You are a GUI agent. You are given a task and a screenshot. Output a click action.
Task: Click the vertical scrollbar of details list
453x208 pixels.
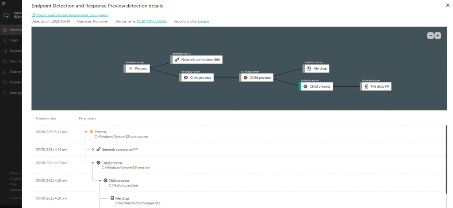point(446,159)
